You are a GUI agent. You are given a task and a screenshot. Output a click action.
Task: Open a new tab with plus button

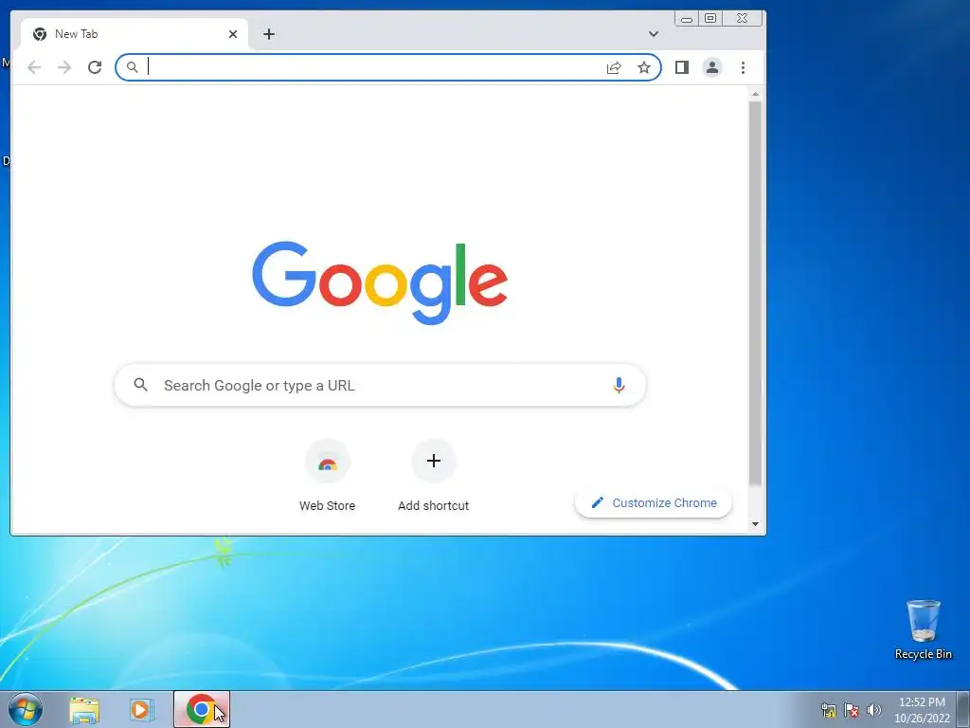[268, 34]
